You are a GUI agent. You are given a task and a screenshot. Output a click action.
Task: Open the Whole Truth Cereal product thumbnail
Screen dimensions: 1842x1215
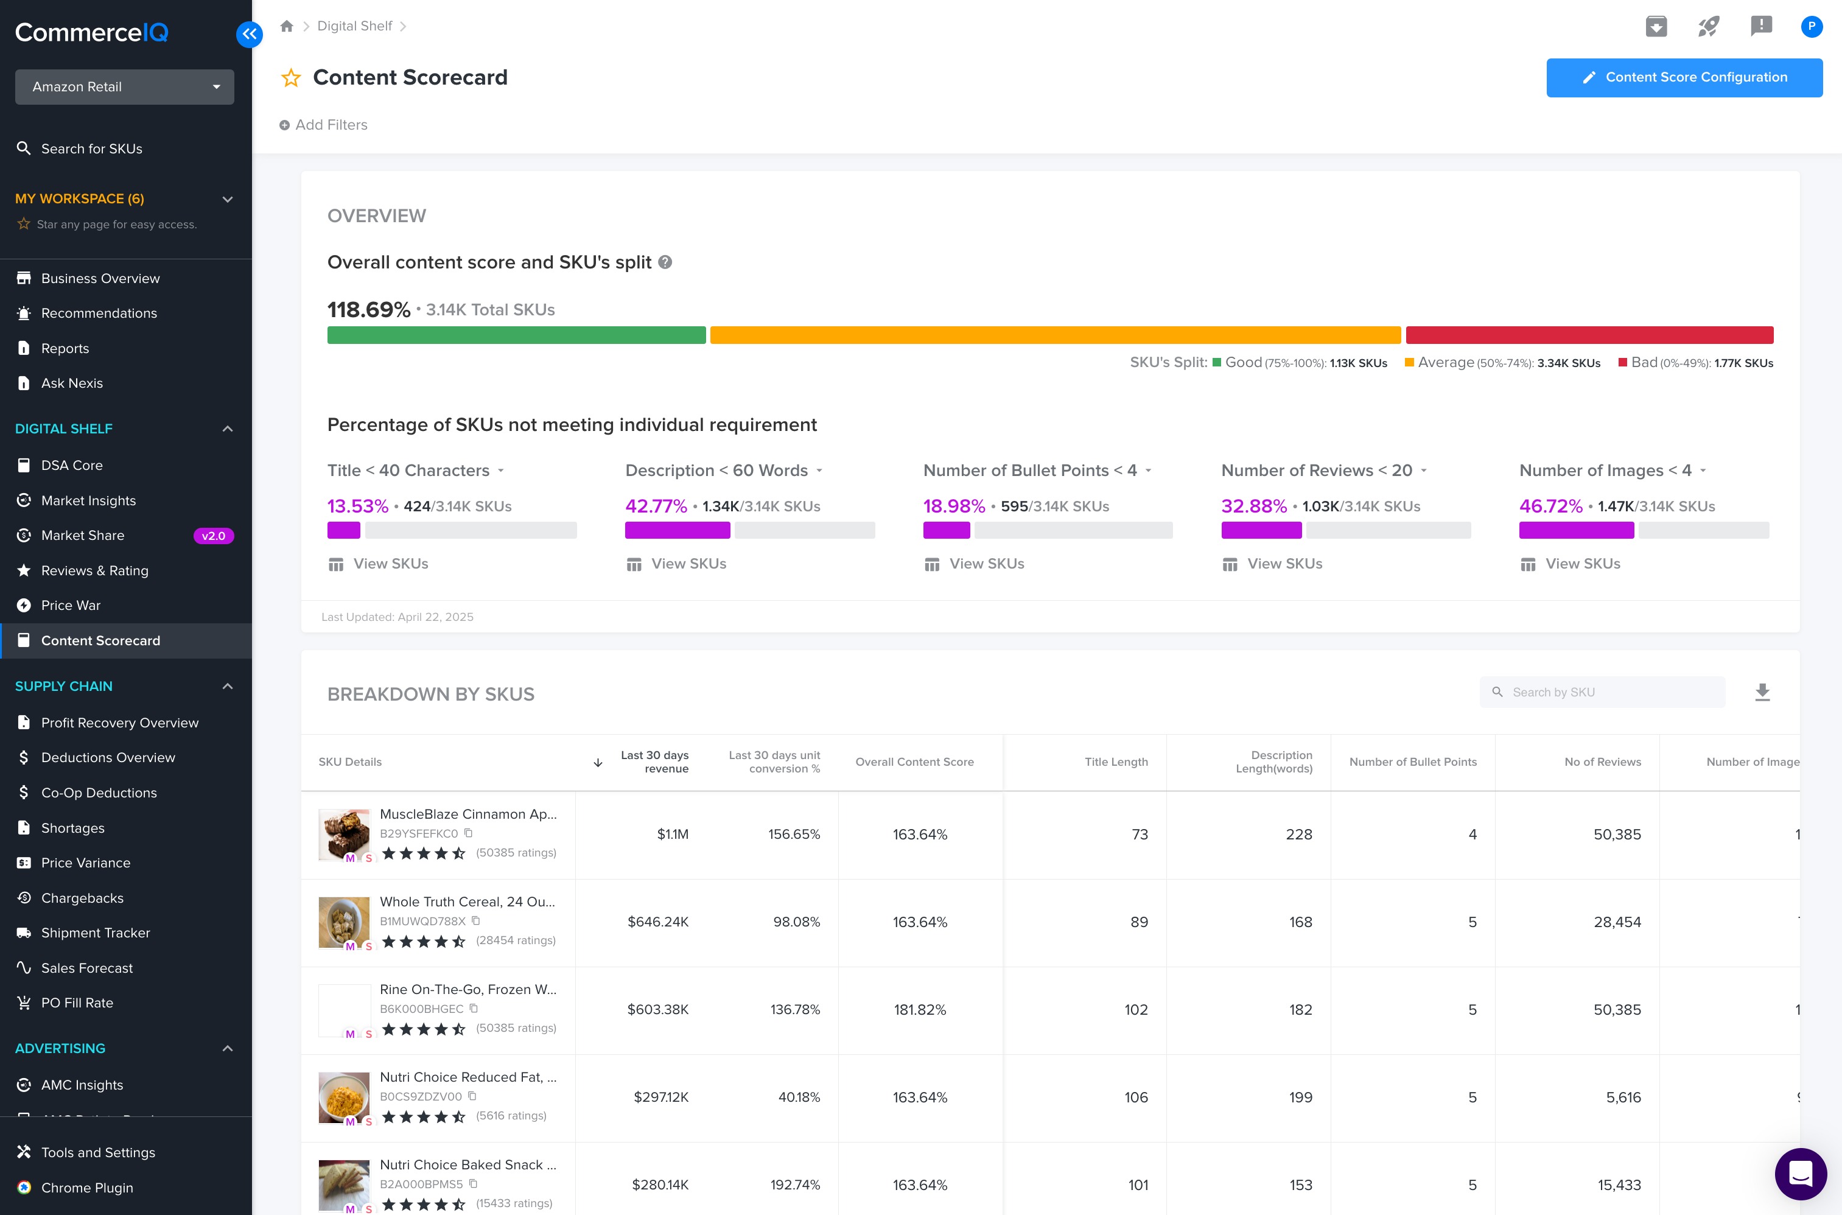click(x=344, y=922)
